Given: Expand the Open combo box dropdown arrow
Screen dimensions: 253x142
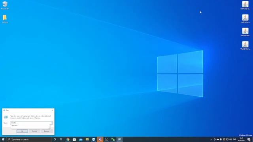Looking at the screenshot, I should (x=51, y=123).
